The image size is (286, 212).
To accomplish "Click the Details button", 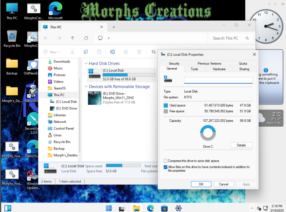I will click(241, 145).
